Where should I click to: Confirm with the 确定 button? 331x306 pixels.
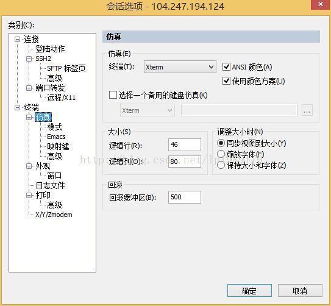point(249,291)
